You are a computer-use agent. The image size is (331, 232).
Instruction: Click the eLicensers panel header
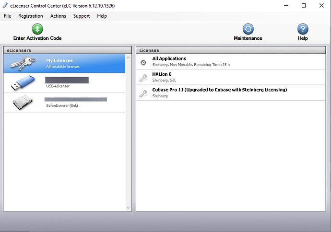pos(67,50)
